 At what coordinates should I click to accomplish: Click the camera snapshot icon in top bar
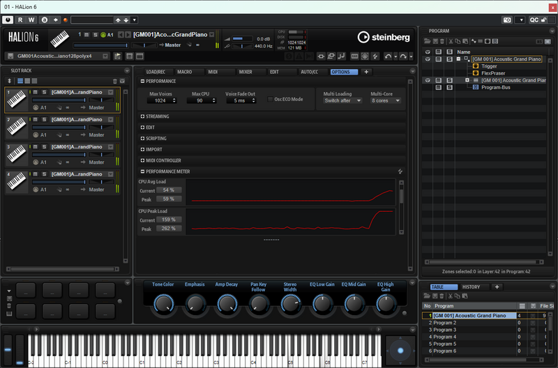pos(507,20)
